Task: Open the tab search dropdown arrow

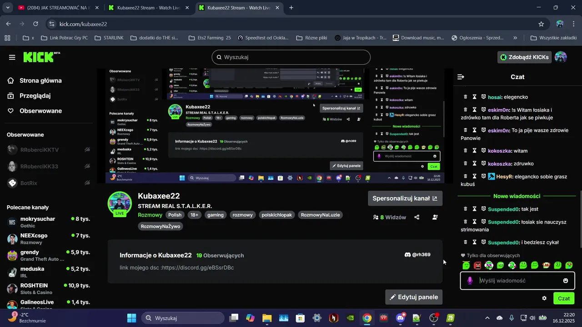Action: point(8,8)
